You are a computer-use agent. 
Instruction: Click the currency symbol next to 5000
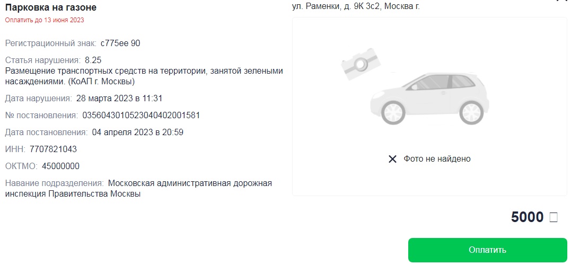pyautogui.click(x=554, y=217)
